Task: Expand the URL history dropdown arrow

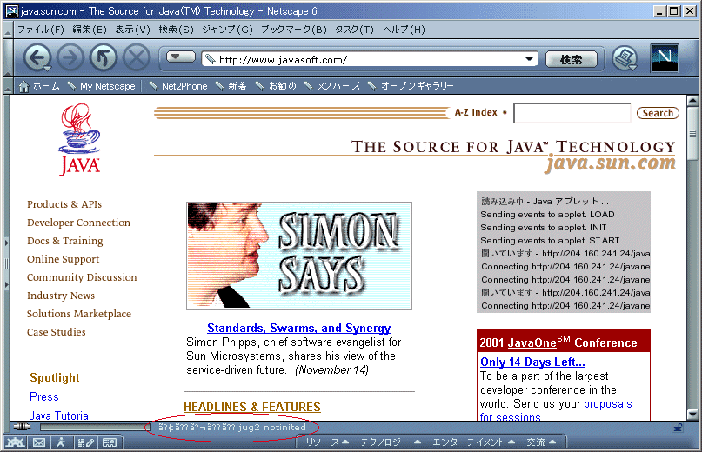Action: pos(529,59)
